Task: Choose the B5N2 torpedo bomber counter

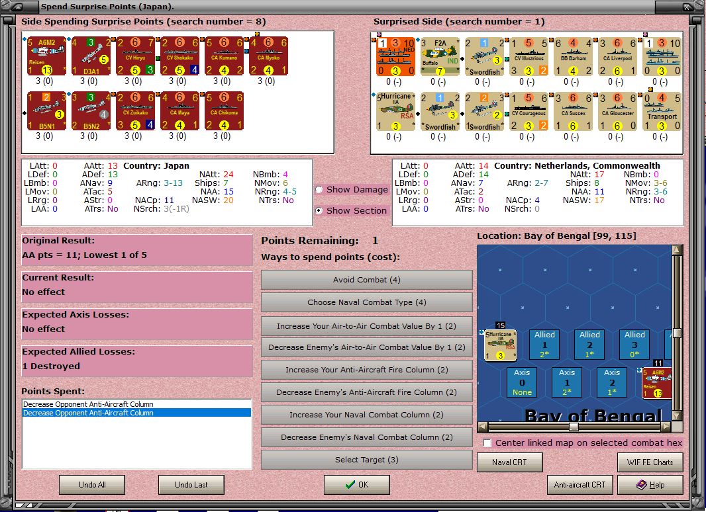Action: click(x=91, y=110)
